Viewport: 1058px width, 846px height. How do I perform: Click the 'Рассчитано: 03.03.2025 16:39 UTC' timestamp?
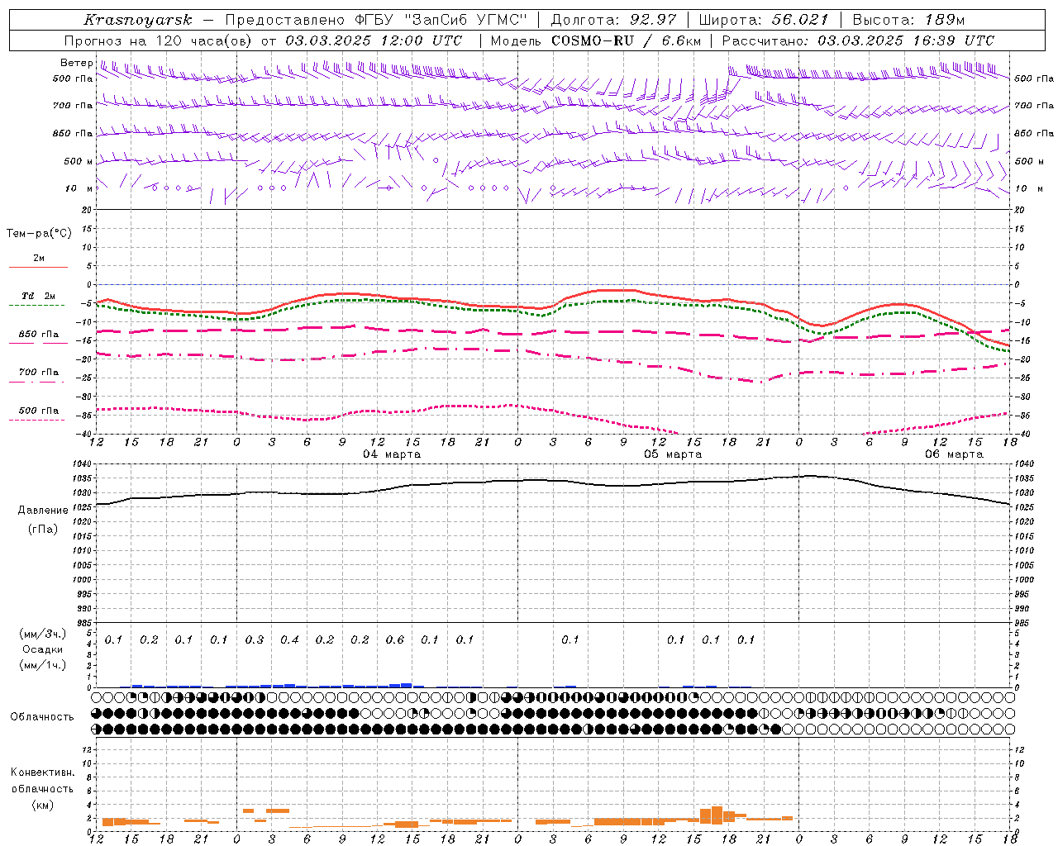858,40
